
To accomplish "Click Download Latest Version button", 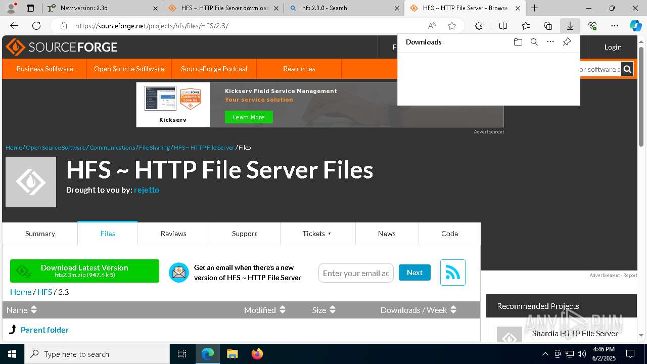I will coord(84,271).
